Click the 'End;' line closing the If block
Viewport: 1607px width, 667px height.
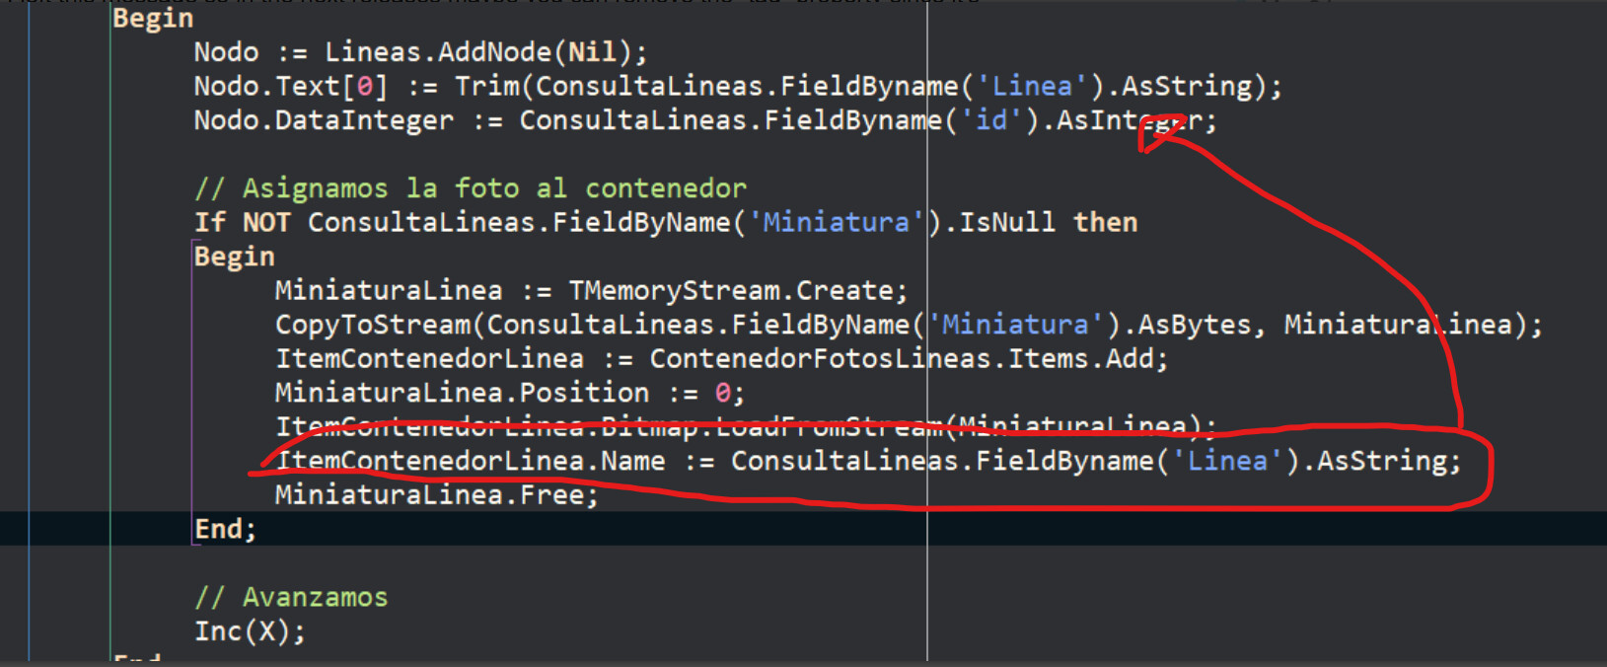(x=225, y=530)
